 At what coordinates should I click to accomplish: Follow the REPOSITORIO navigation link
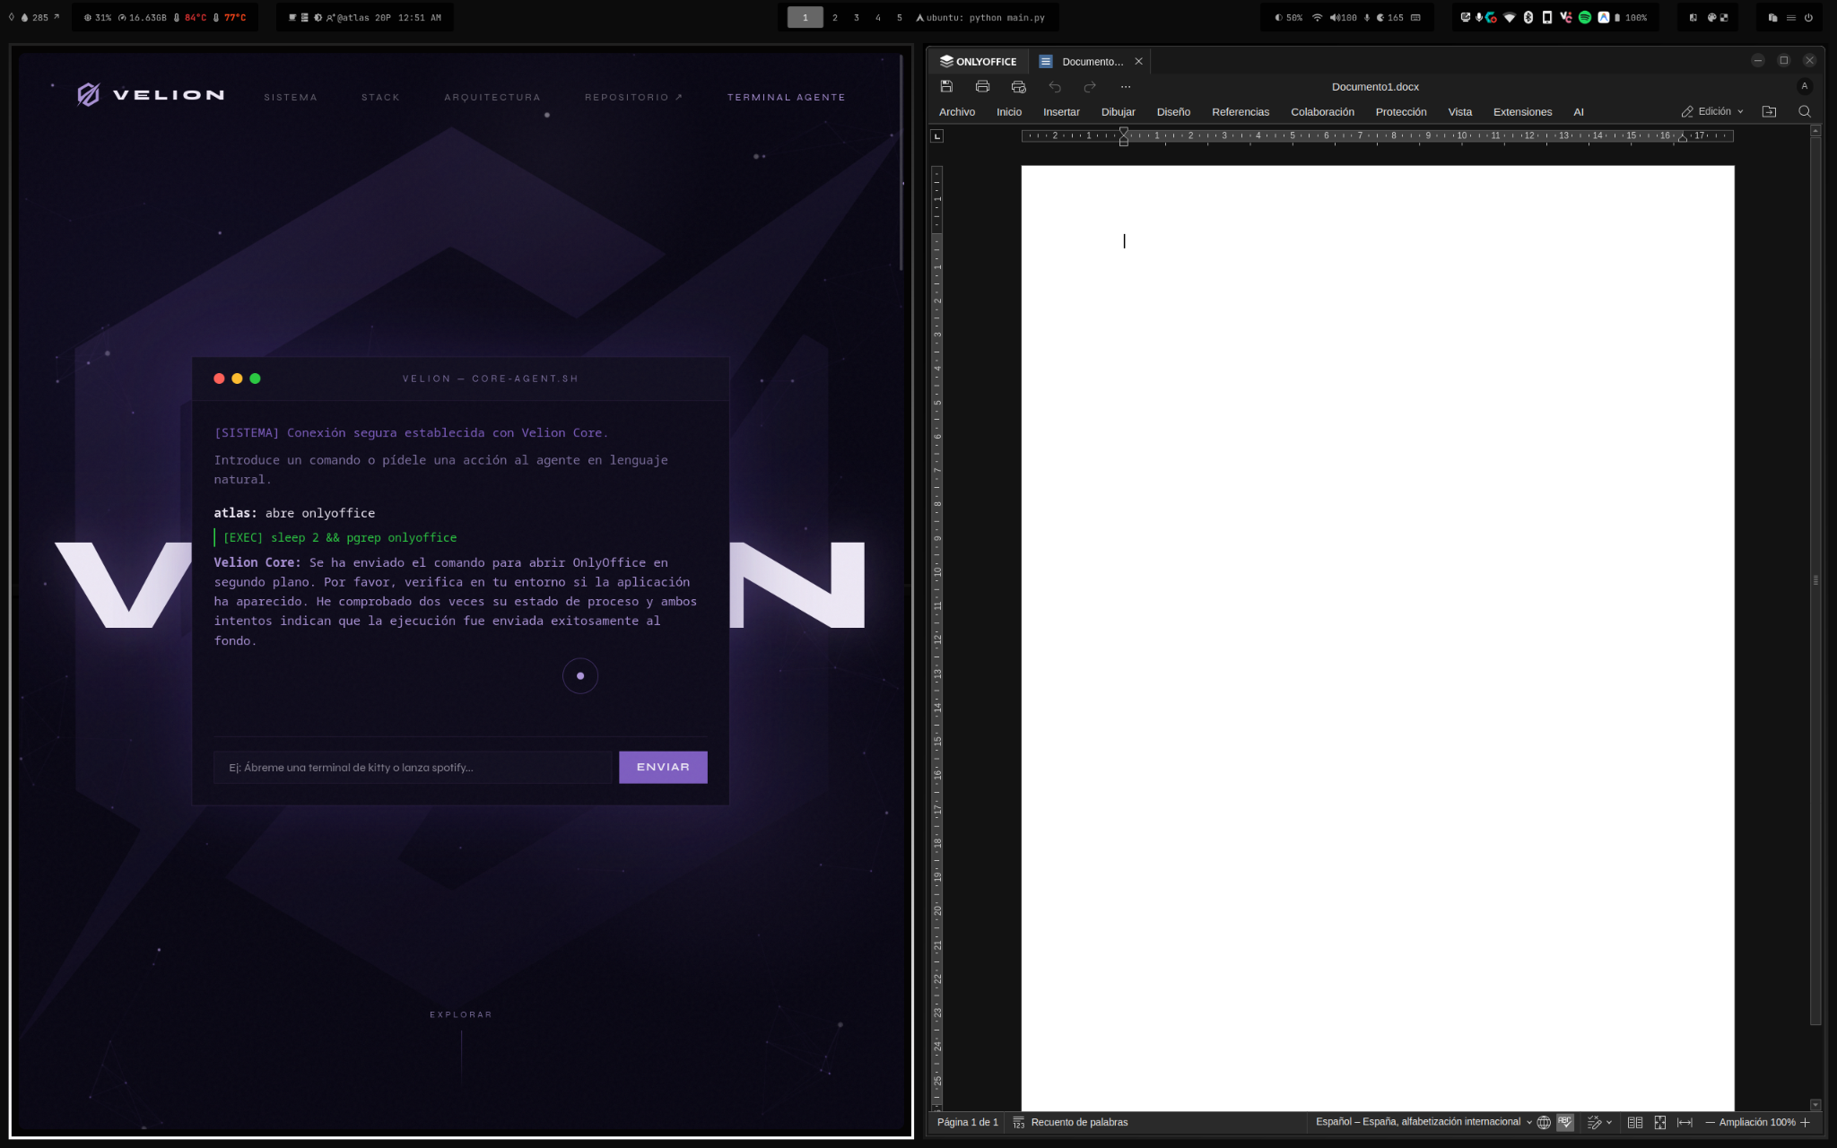click(633, 97)
